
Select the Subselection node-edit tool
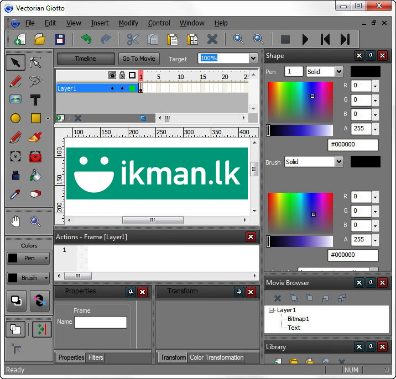tap(35, 62)
